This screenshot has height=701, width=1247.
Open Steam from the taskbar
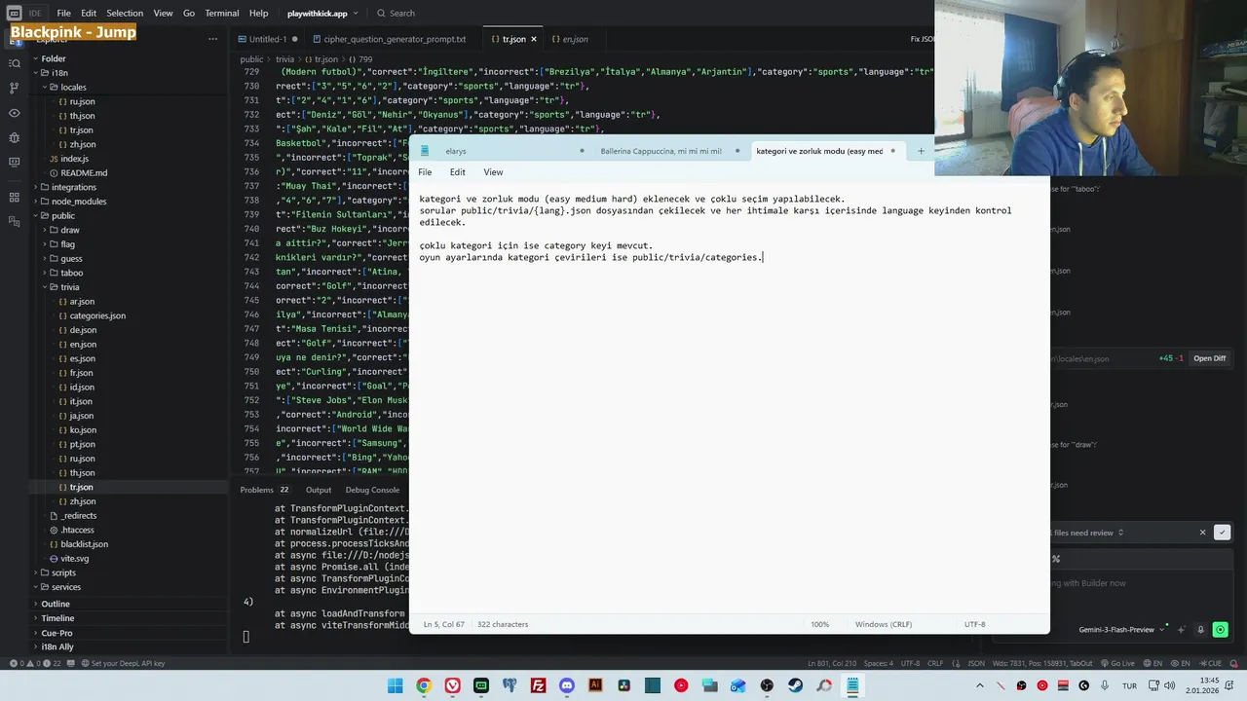[x=796, y=685]
